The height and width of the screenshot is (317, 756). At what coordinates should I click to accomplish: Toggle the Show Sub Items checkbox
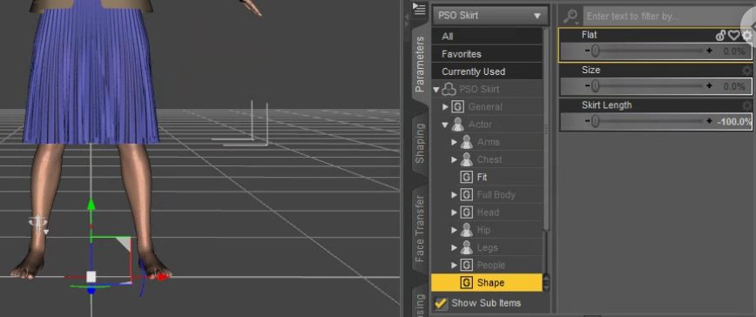[441, 303]
